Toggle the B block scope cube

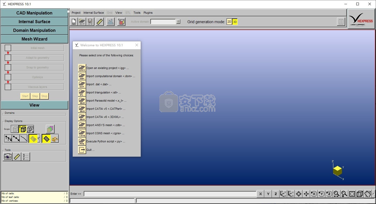pyautogui.click(x=23, y=129)
